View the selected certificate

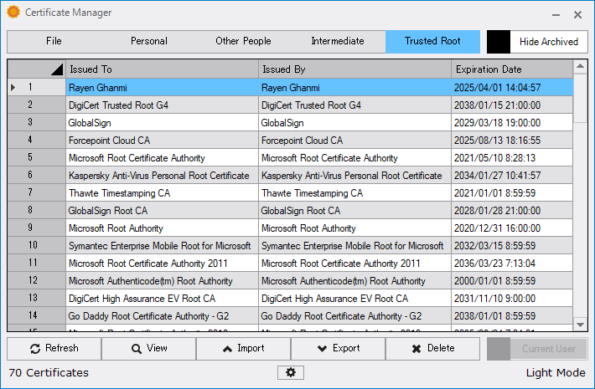(149, 349)
